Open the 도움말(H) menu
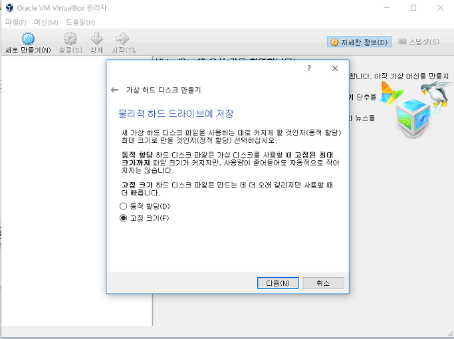 tap(80, 23)
